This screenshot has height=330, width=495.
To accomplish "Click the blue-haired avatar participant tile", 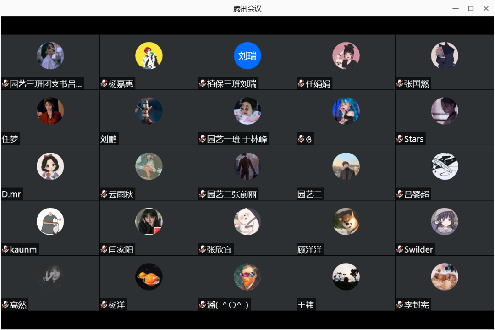I will click(346, 117).
